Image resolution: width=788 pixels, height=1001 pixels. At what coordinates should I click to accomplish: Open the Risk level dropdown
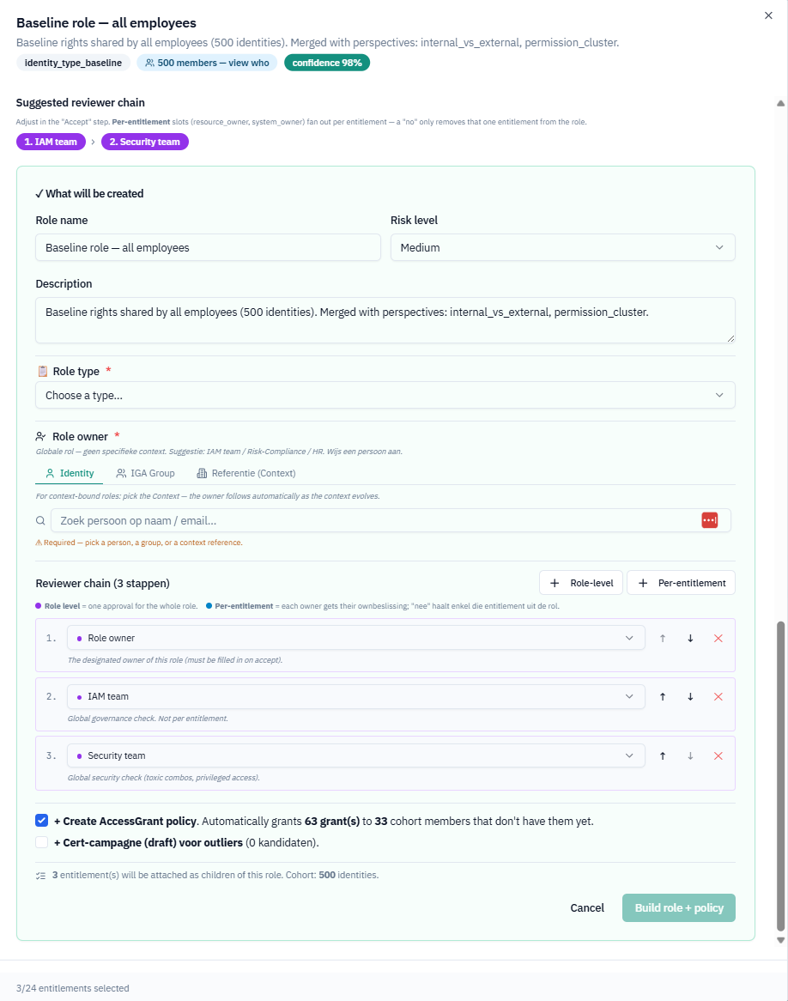click(x=562, y=248)
